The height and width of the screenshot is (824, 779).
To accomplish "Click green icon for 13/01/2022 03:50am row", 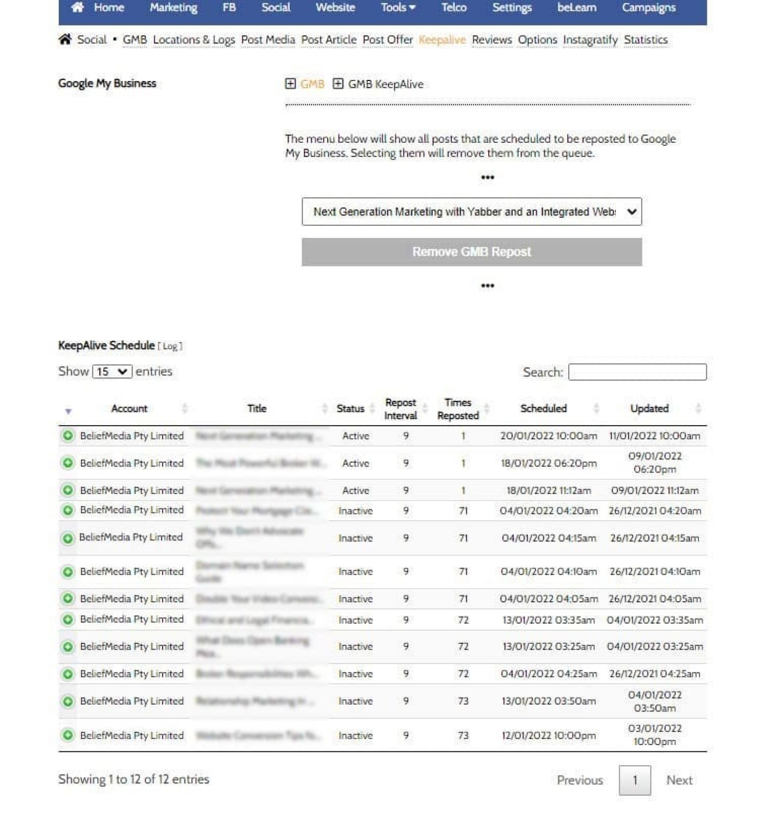I will pos(68,701).
